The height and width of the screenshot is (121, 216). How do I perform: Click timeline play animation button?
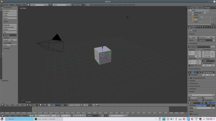click(80, 116)
